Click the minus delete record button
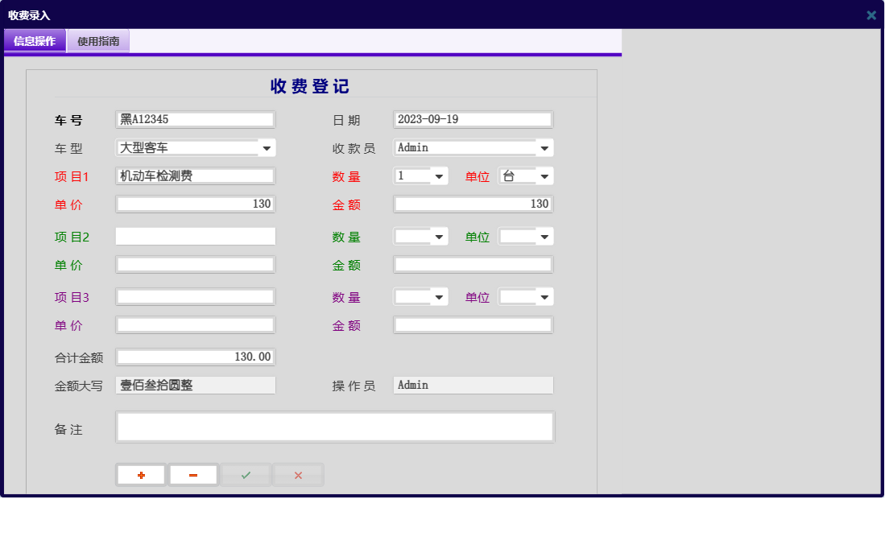 pos(193,475)
